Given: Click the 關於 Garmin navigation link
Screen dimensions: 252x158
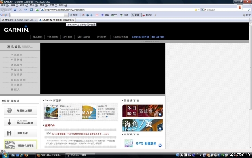Looking at the screenshot, I should [83, 37].
